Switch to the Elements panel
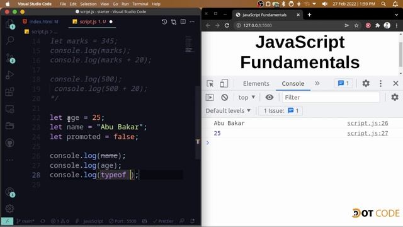403x227 pixels. click(256, 83)
